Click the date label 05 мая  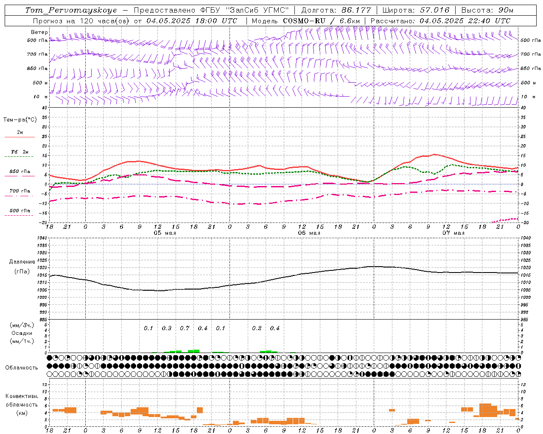click(165, 233)
